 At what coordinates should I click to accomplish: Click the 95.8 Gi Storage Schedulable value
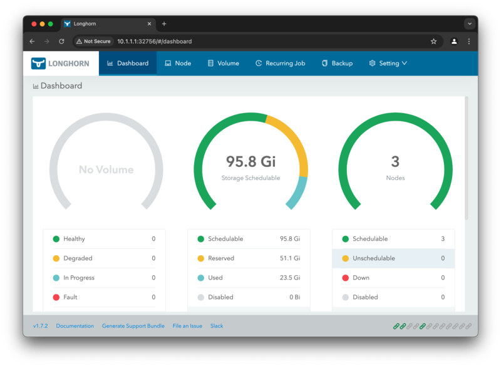[x=251, y=161]
